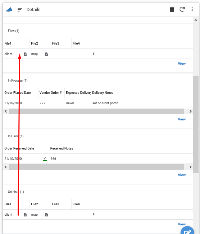
Task: Expand the Files row chevron arrow
Action: point(94,54)
